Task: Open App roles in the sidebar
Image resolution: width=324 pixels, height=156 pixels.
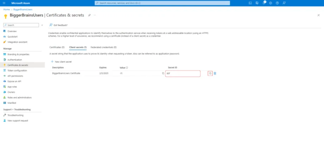Action: tap(12, 87)
